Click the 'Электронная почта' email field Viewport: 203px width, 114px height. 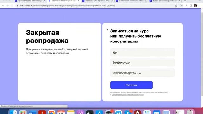pos(142,73)
